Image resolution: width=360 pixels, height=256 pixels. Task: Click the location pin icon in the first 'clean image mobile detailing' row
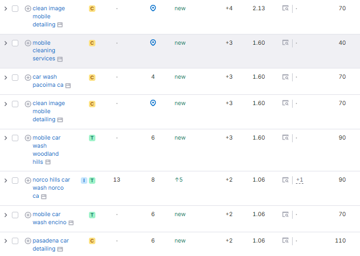pos(153,9)
